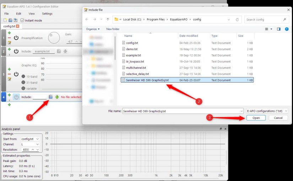This screenshot has width=293, height=181.
Task: Toggle the preview pane icon in dialog
Action: tap(278, 29)
